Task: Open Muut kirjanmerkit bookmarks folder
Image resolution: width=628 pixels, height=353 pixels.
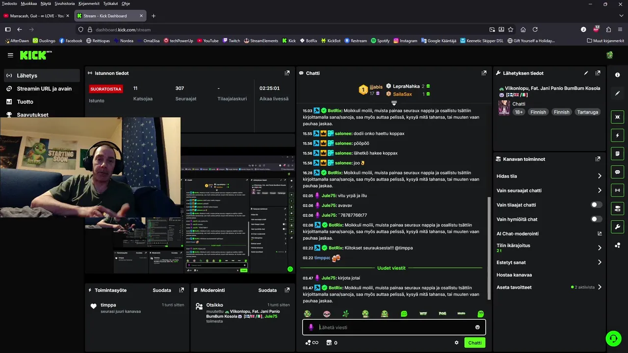Action: point(605,41)
